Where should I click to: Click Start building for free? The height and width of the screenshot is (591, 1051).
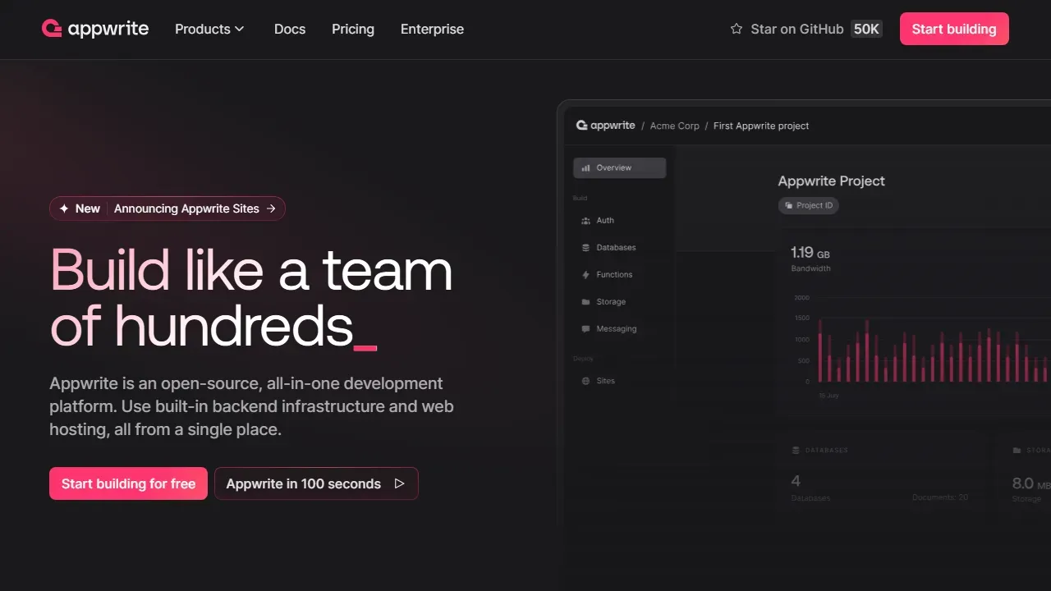click(x=128, y=483)
